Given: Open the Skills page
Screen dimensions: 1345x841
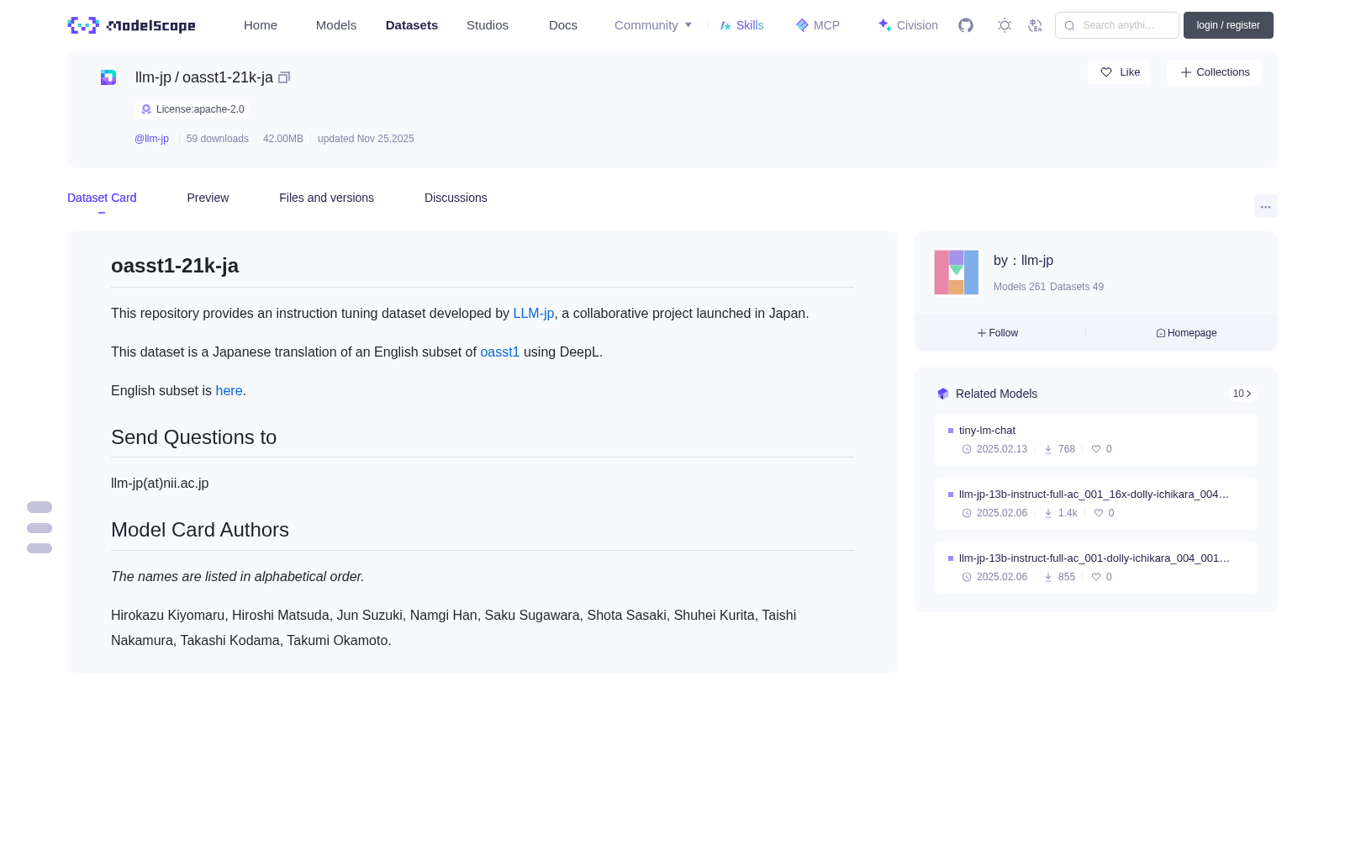Looking at the screenshot, I should tap(741, 25).
